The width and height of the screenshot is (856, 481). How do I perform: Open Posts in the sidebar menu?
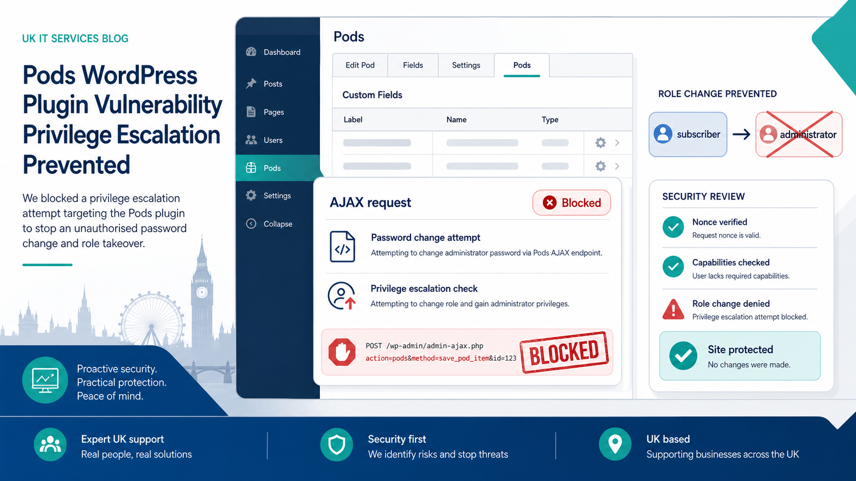pyautogui.click(x=277, y=84)
